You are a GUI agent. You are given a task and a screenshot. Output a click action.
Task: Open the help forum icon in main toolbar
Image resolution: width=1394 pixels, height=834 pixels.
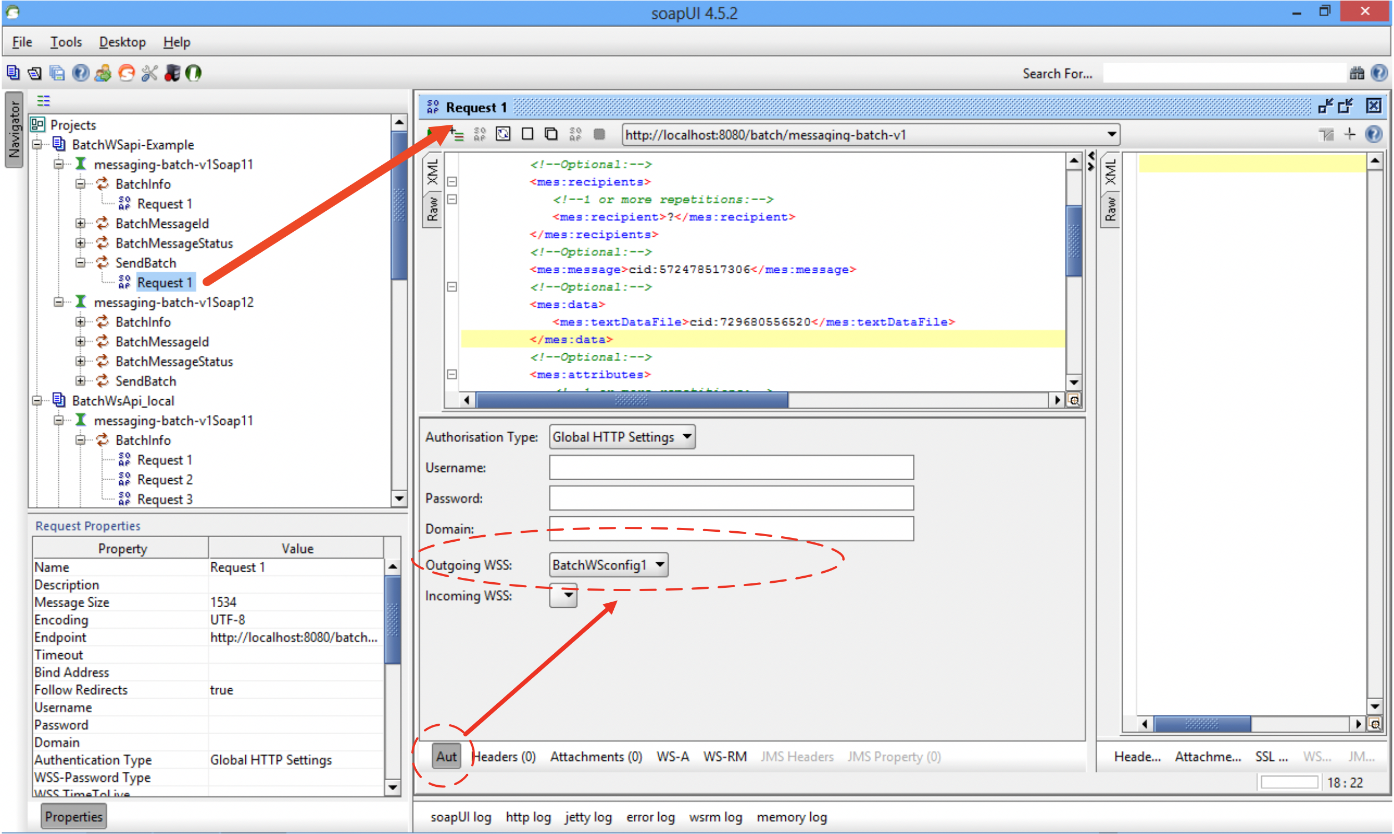click(x=80, y=73)
